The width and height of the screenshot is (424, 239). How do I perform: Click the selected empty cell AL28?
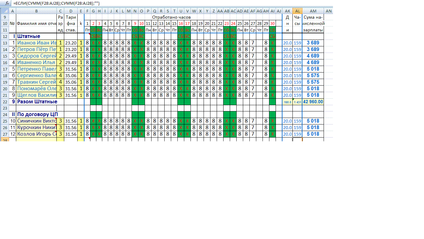click(297, 139)
